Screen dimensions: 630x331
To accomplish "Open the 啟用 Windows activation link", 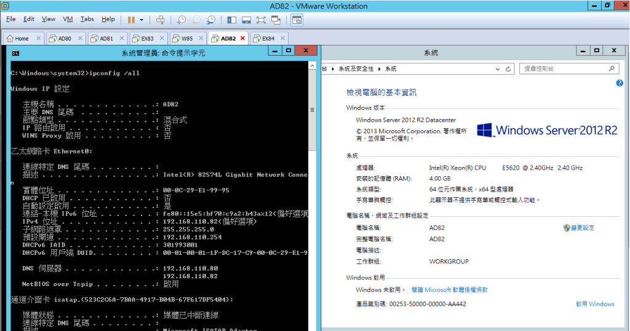I will pos(595,304).
